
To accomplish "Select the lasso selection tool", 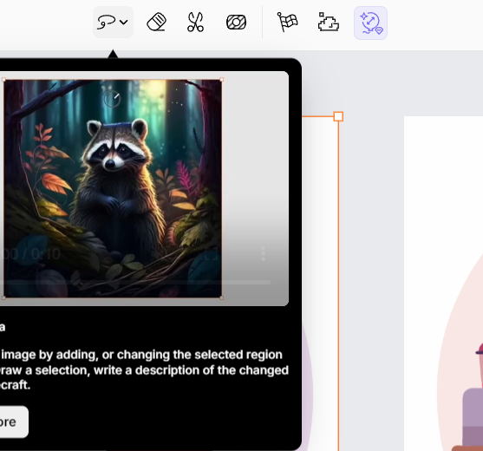I will 107,23.
